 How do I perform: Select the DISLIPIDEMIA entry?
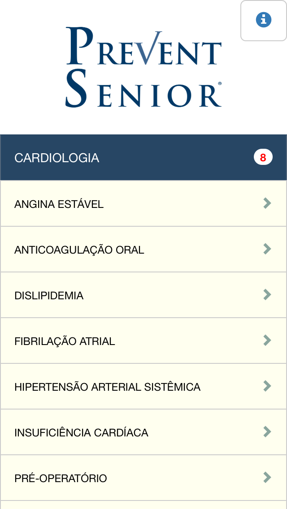tap(143, 295)
